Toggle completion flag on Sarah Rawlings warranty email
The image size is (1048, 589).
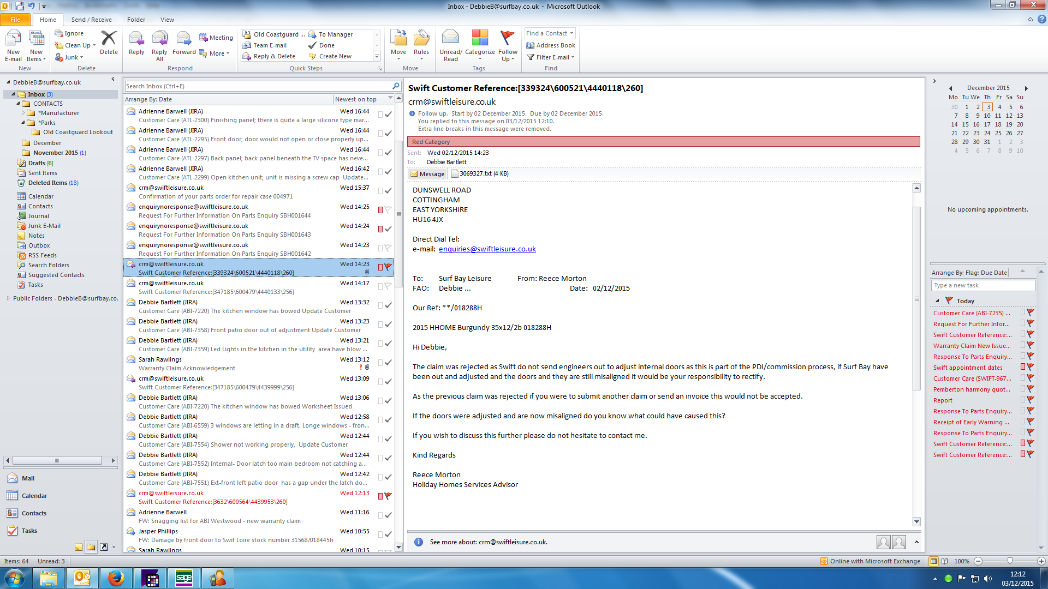(388, 363)
